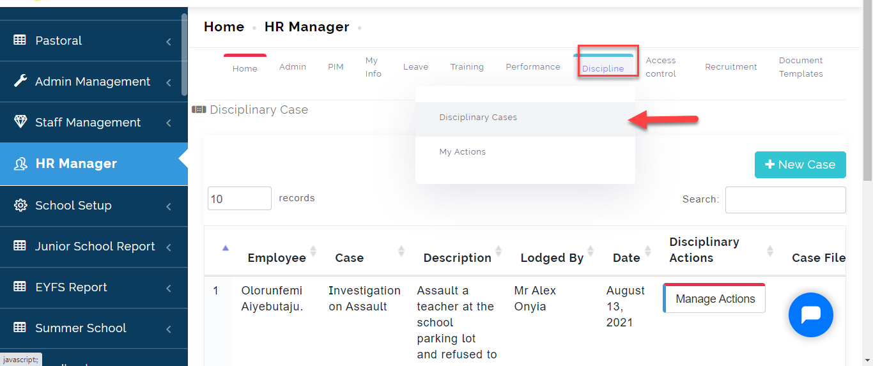873x366 pixels.
Task: Open the Discipline tab
Action: tap(603, 68)
